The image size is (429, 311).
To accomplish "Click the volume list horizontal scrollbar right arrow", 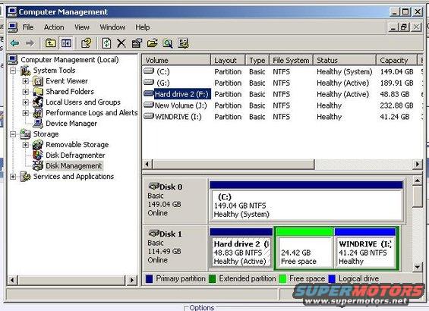I will 418,165.
